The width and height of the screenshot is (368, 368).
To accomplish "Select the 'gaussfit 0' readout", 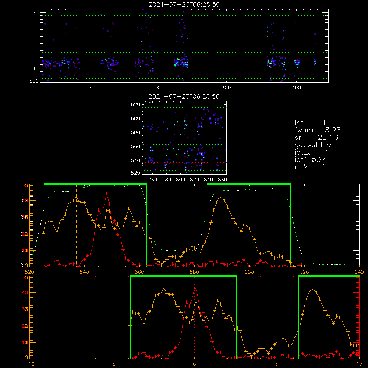I will click(312, 145).
